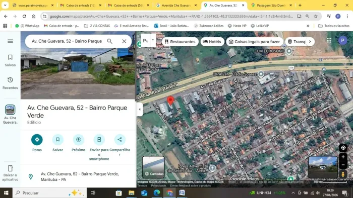The width and height of the screenshot is (353, 198).
Task: Click the Próximo nearby button
Action: pos(78,140)
